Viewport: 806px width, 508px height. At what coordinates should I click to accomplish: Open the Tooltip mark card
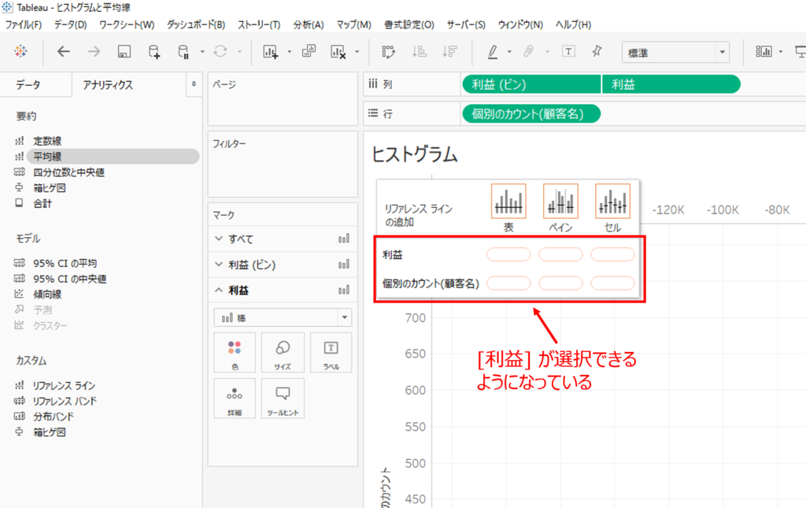point(283,399)
